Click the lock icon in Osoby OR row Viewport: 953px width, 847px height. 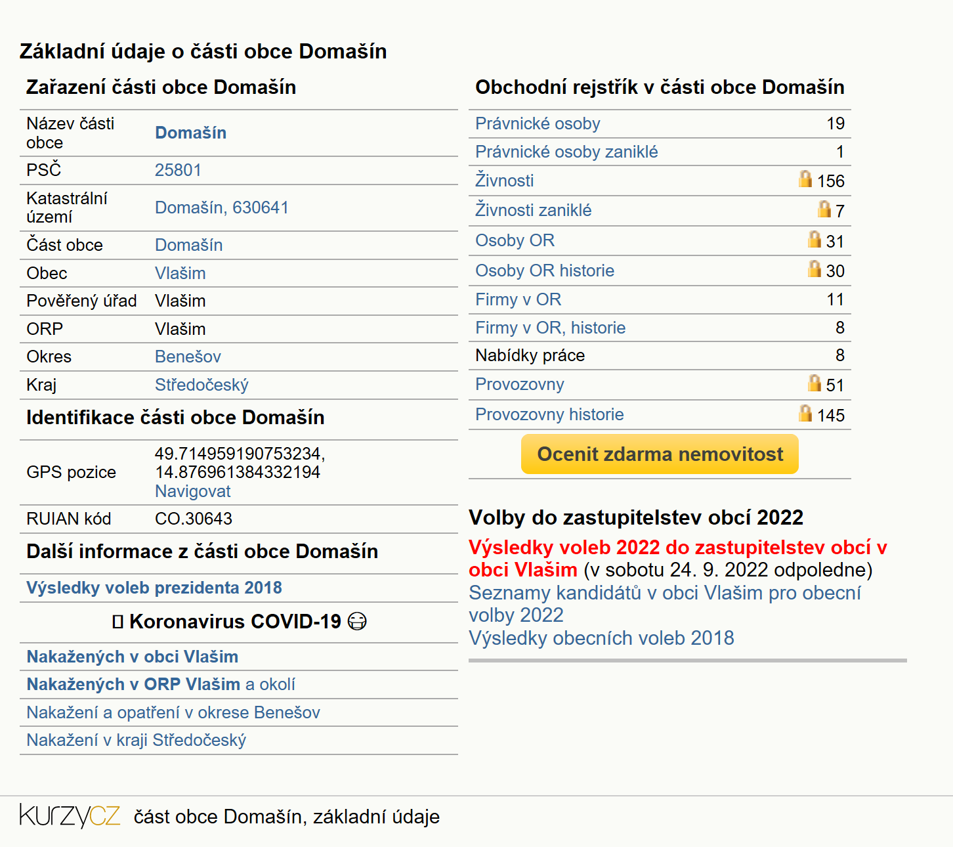coord(815,239)
